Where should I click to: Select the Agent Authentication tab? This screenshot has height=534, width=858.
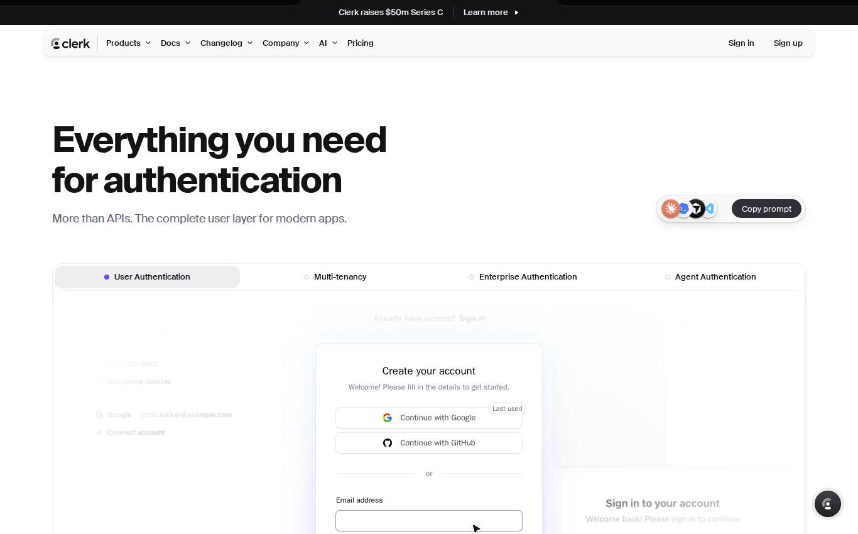(x=710, y=277)
